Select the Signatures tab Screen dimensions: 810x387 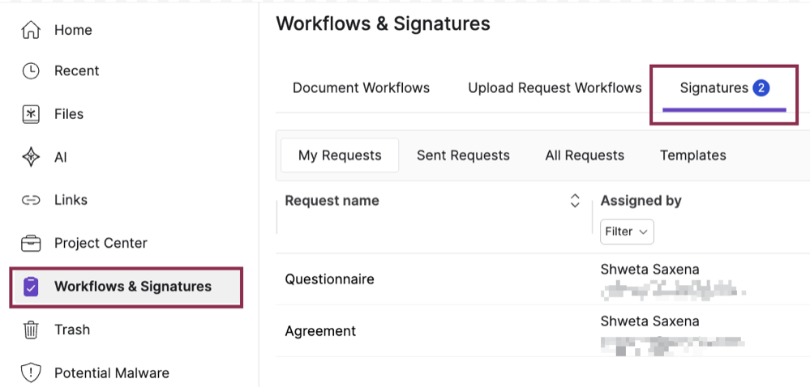(714, 88)
